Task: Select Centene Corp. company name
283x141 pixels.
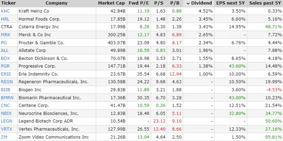Action: (34, 105)
